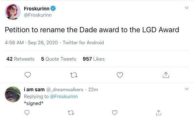The image size is (194, 119).
Task: Like the *signed* reply by i am sam
Action: [x=115, y=113]
